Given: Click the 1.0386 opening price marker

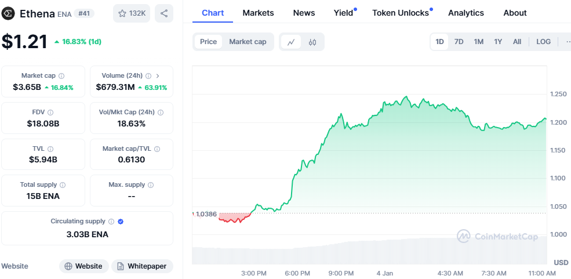Looking at the screenshot, I should [x=206, y=214].
